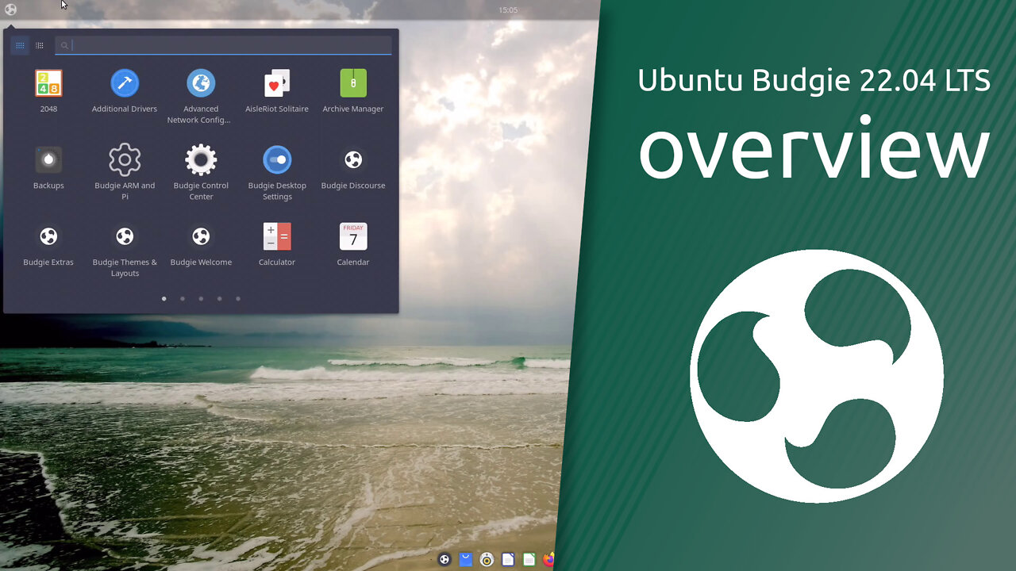Image resolution: width=1016 pixels, height=571 pixels.
Task: Switch to category list view in app menu
Action: point(39,45)
